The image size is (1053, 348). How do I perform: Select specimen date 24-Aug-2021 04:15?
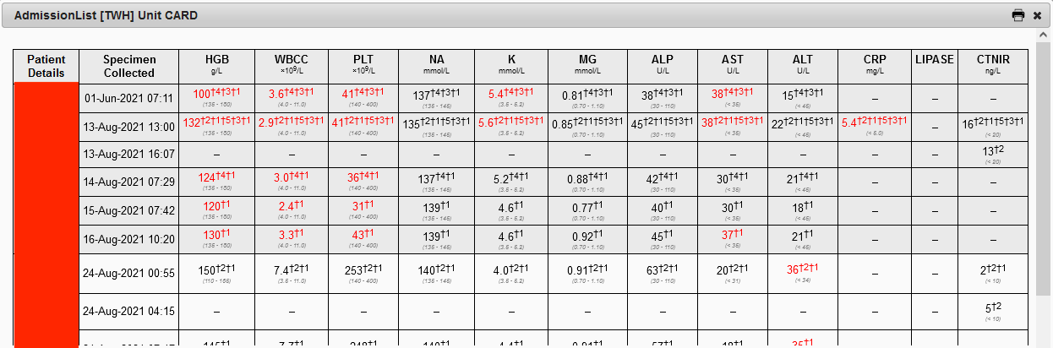click(x=129, y=311)
